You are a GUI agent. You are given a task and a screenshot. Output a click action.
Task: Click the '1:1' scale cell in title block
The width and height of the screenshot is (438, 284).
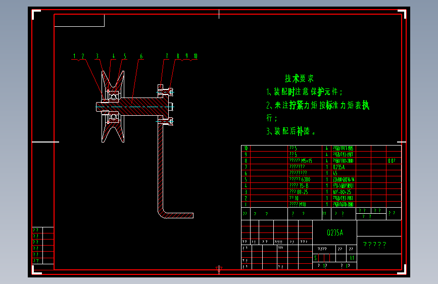point(352,258)
